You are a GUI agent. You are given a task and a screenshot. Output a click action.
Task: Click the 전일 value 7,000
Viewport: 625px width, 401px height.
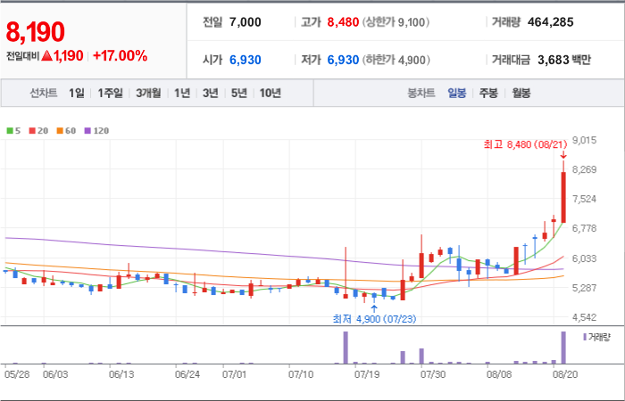pyautogui.click(x=246, y=22)
